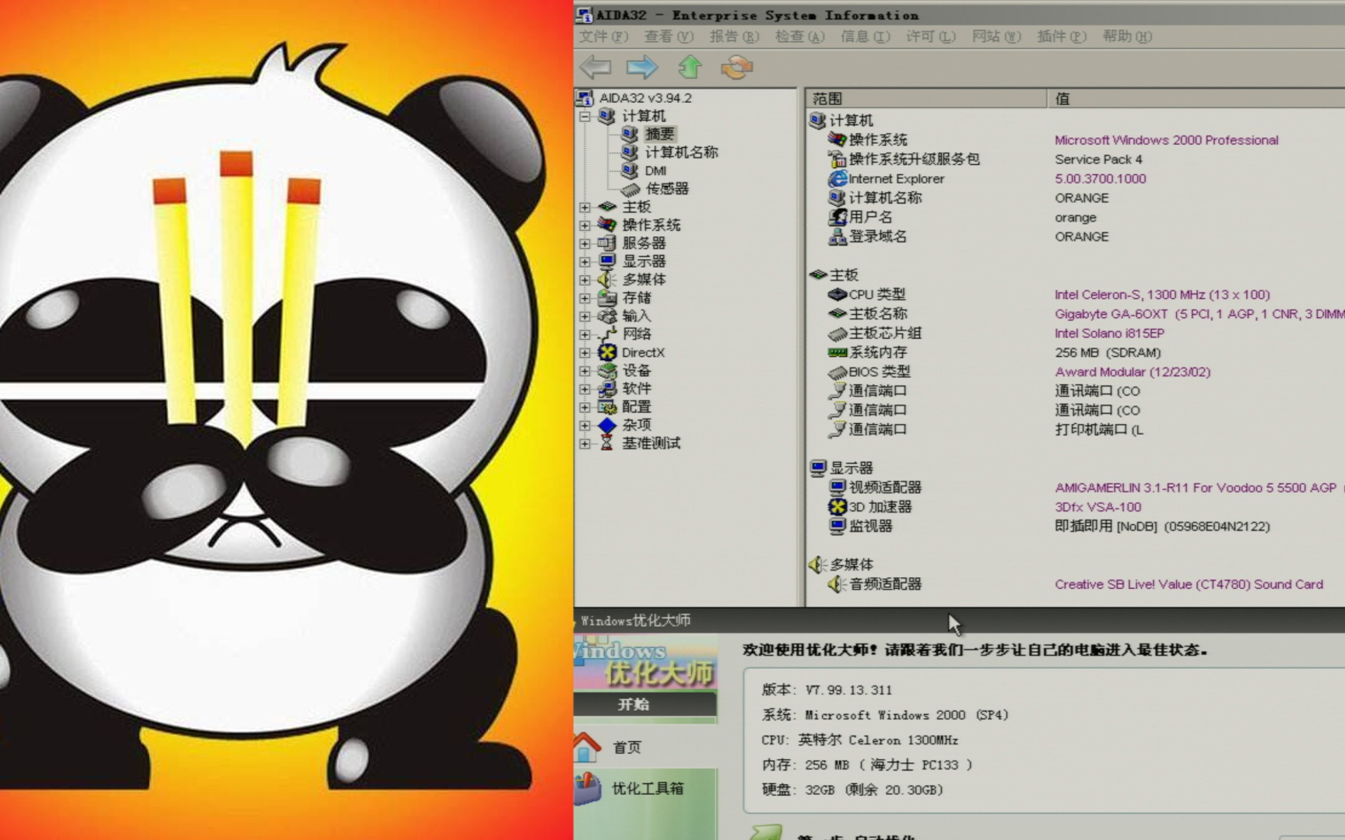This screenshot has width=1345, height=840.
Task: Open the Creative SB Live! Value link
Action: click(x=1189, y=584)
